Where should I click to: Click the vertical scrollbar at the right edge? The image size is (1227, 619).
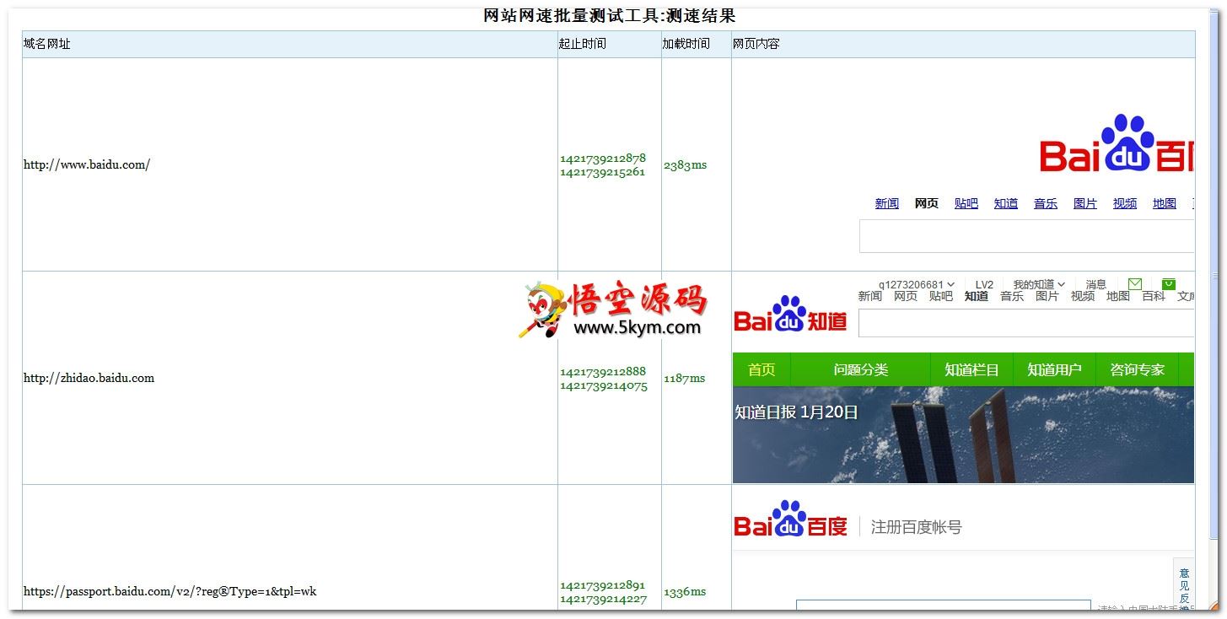click(x=1215, y=276)
